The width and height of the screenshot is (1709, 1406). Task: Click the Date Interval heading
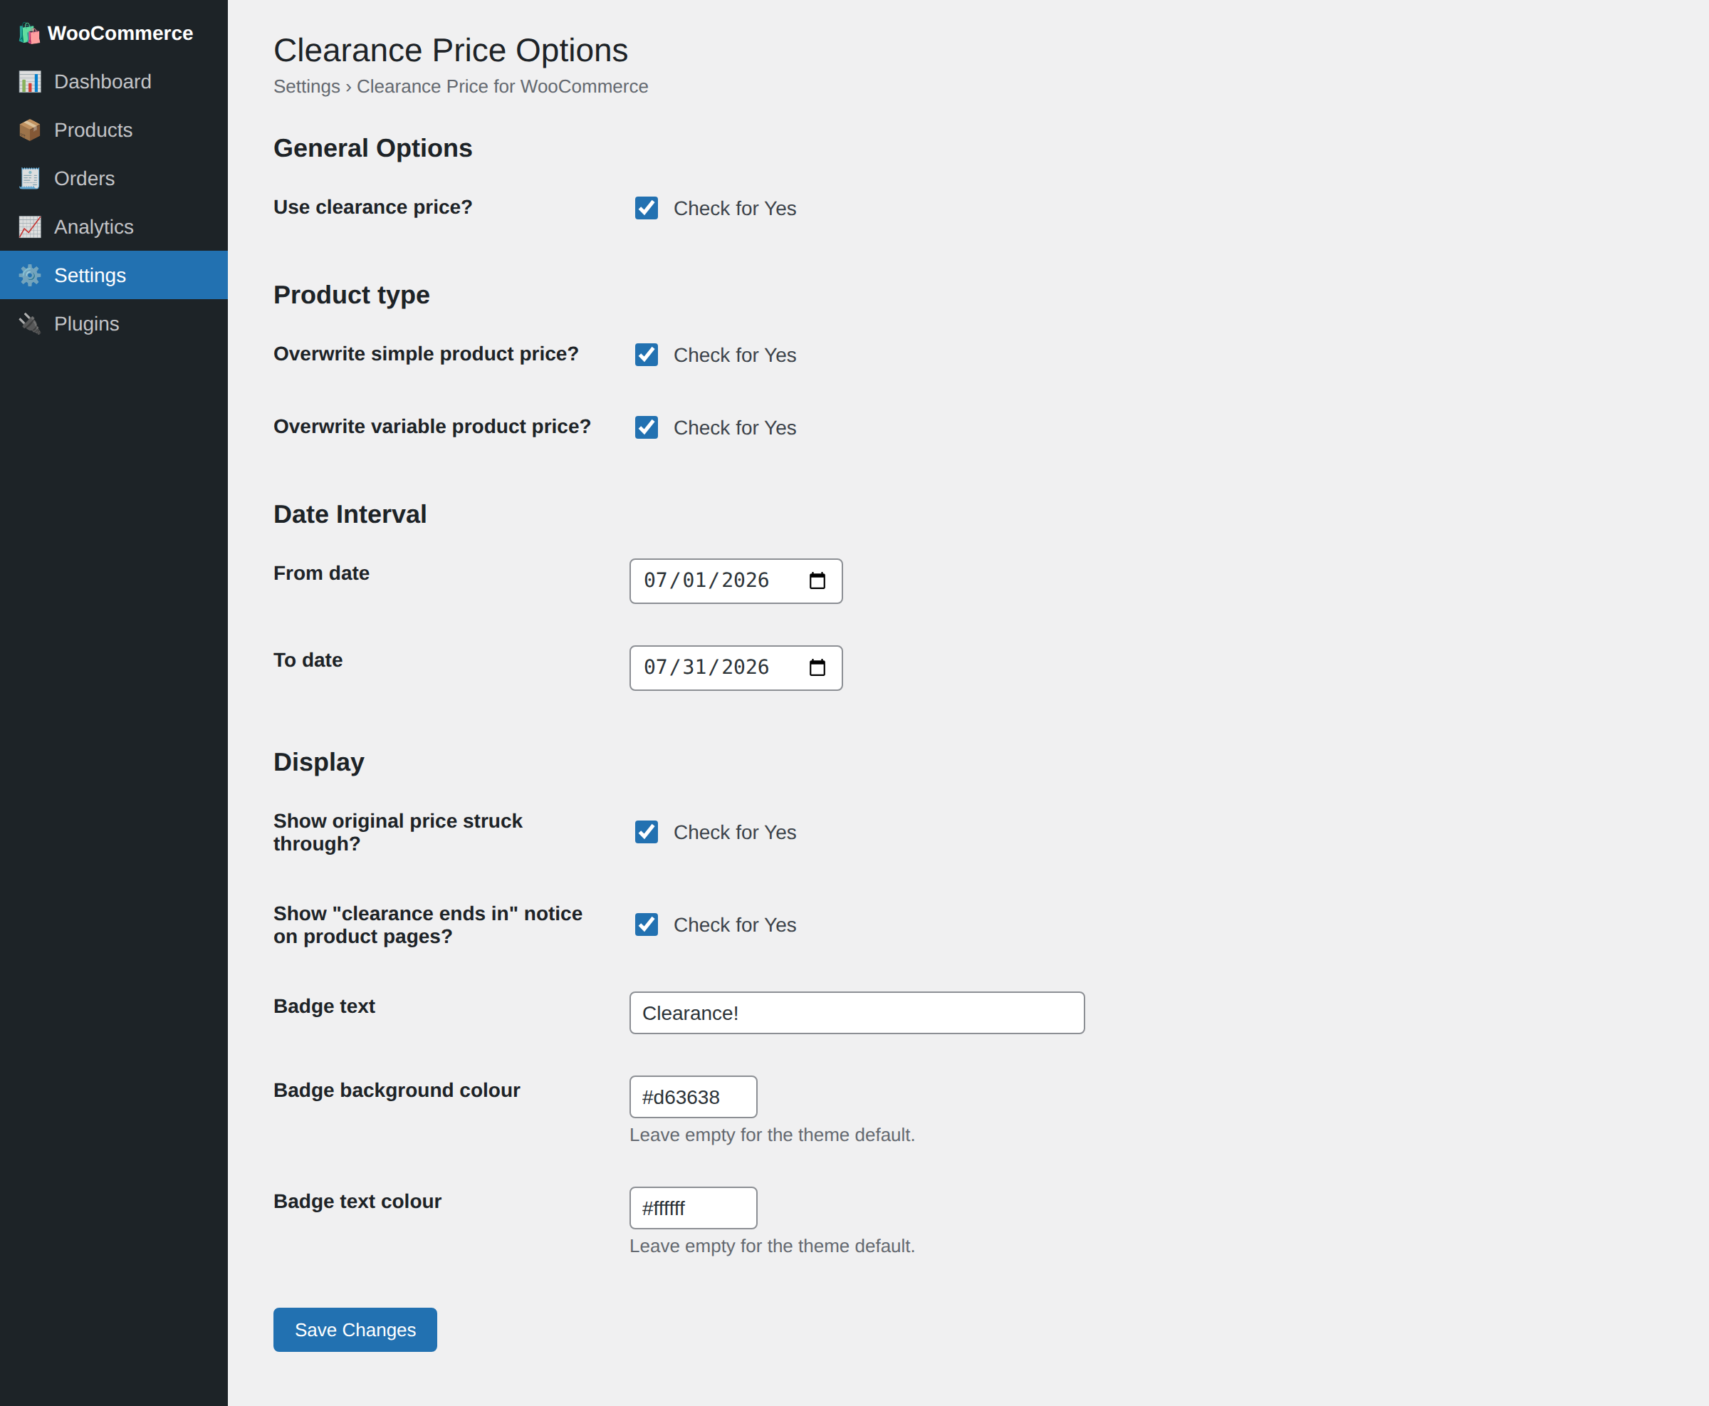(x=350, y=514)
